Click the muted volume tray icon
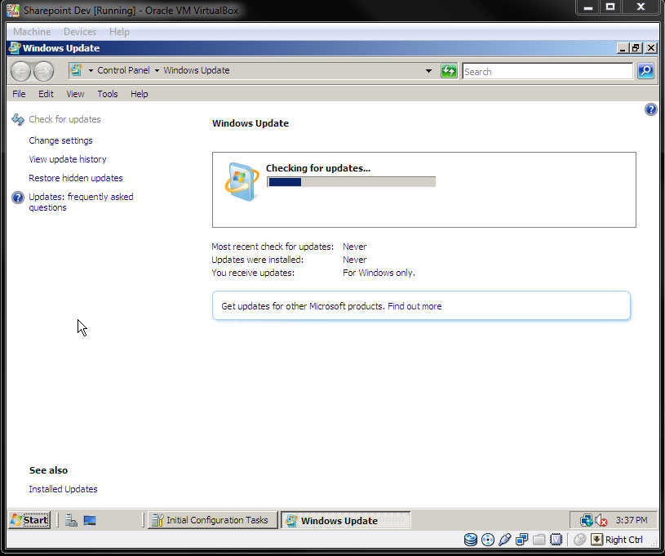This screenshot has height=556, width=665. pos(601,520)
